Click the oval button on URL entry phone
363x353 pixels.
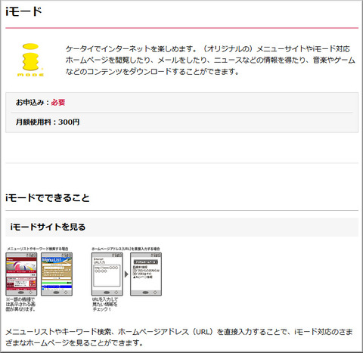tap(107, 293)
